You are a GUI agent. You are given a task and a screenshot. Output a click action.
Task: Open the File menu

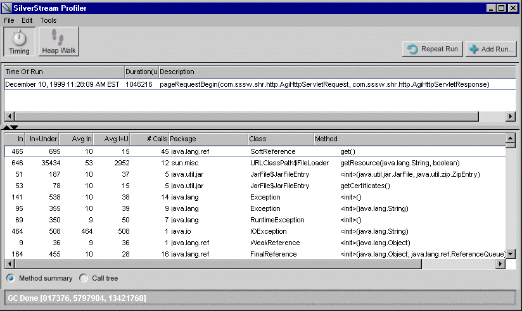(x=9, y=20)
